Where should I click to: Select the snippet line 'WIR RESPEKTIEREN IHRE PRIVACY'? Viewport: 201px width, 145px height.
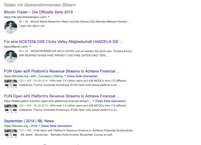(64, 55)
